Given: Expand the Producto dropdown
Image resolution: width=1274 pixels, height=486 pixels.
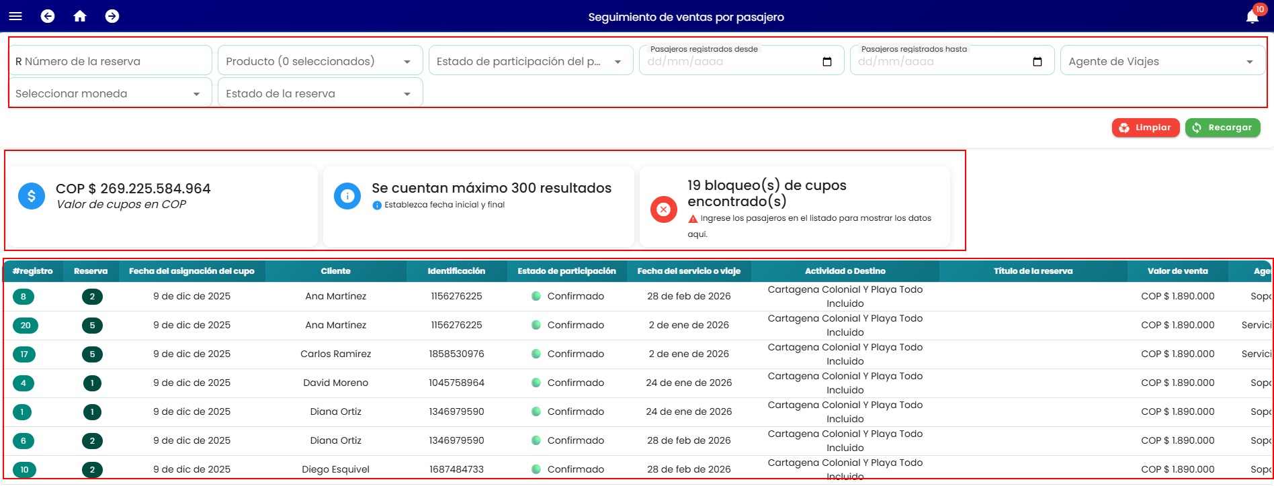Looking at the screenshot, I should (x=320, y=61).
